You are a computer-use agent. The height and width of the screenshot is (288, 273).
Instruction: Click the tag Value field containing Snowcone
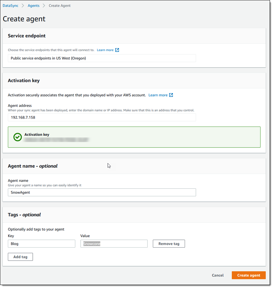point(114,244)
